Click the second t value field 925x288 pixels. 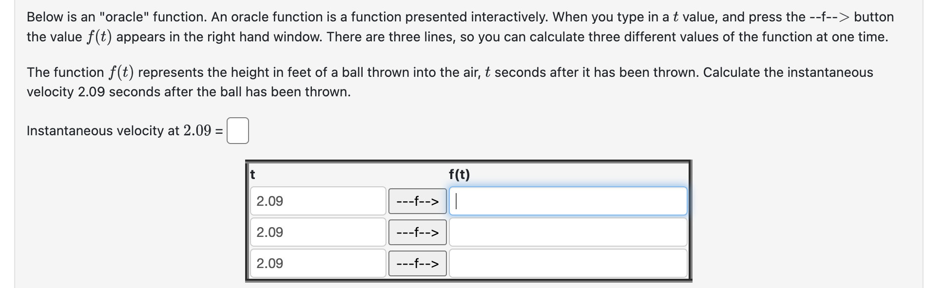(317, 233)
